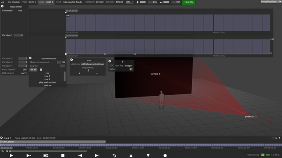Select 'cue 1' in the osccommands list
This screenshot has height=158, width=282.
tap(48, 76)
